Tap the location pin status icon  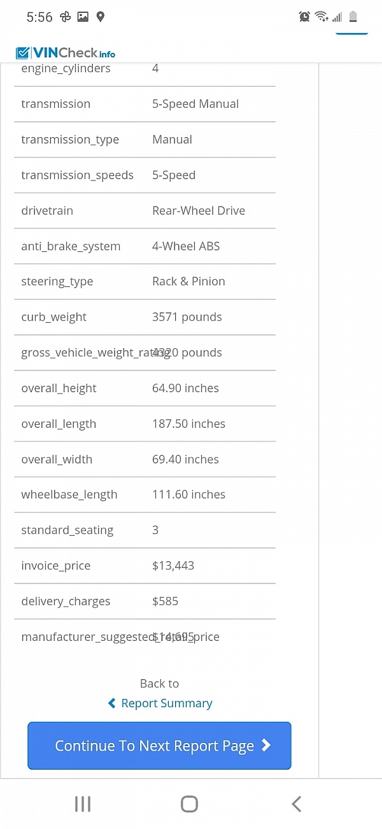(x=100, y=17)
